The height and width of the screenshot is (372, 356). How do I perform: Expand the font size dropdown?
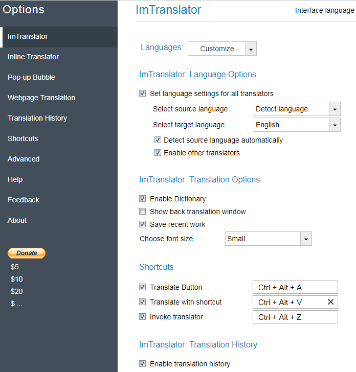(306, 239)
